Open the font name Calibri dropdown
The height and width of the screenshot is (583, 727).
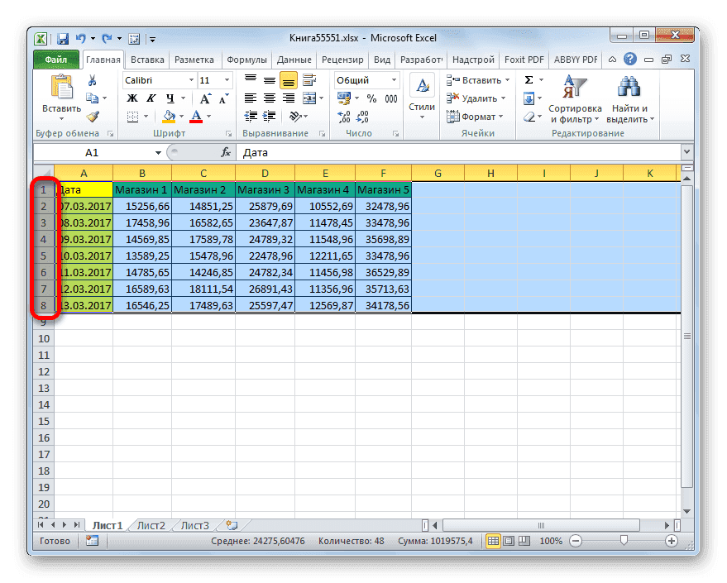click(x=192, y=79)
